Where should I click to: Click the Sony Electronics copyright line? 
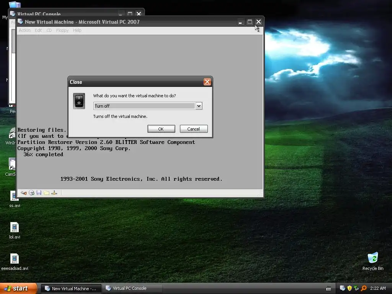[141, 179]
